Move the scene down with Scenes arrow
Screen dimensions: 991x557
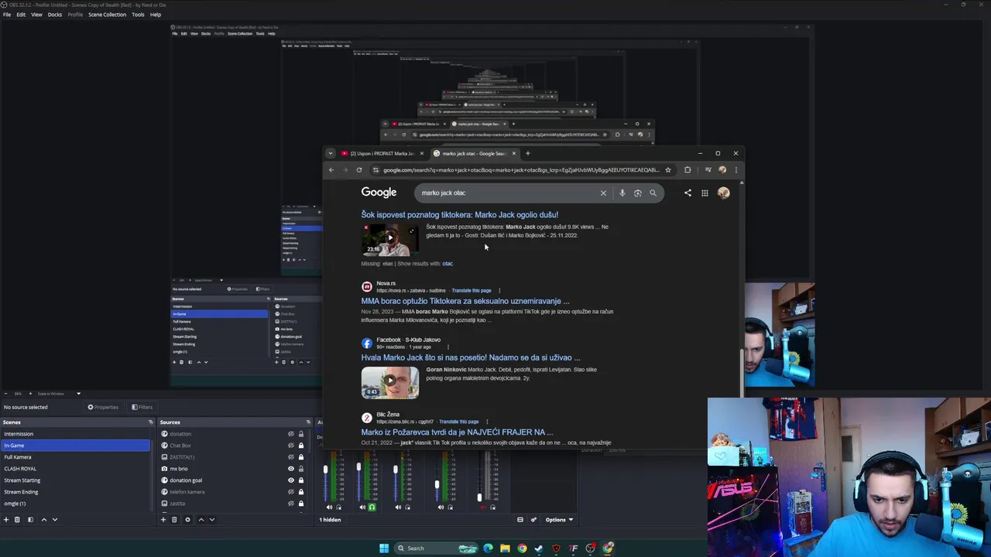coord(54,520)
